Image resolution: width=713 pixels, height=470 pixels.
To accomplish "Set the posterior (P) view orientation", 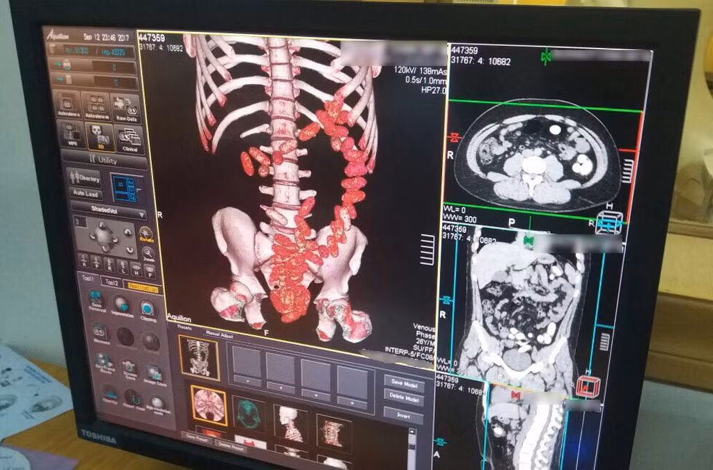I will coord(97,265).
